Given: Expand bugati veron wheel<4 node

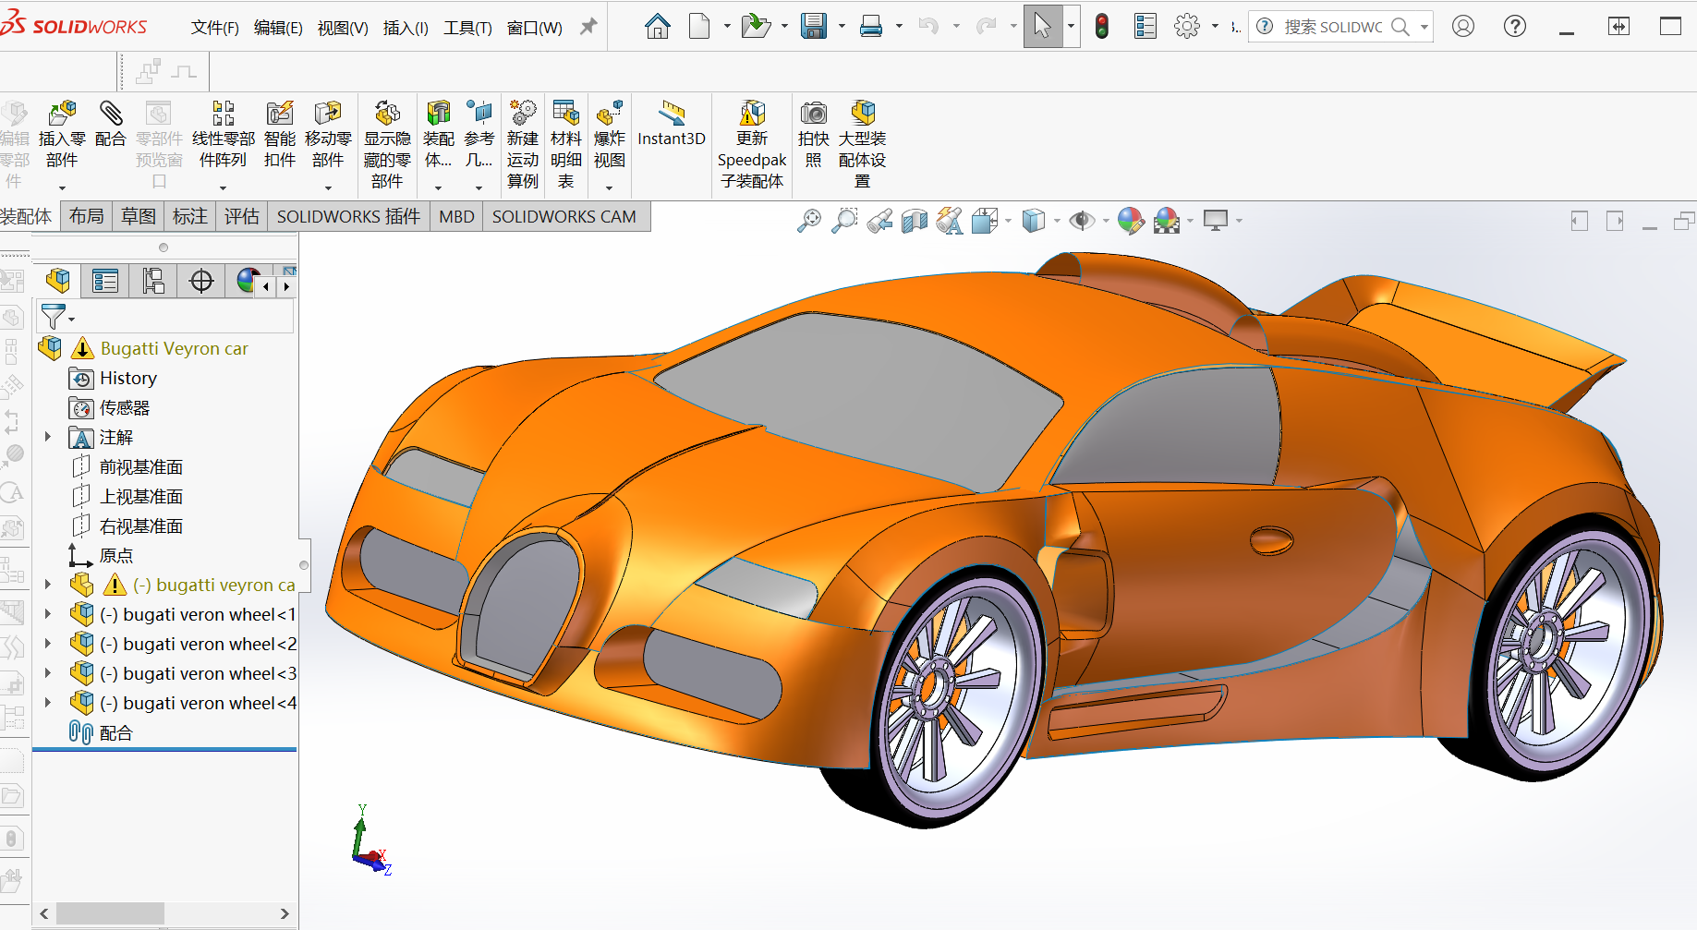Looking at the screenshot, I should pyautogui.click(x=48, y=703).
